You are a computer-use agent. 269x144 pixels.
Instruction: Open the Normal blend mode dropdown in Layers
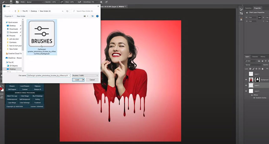click(x=253, y=65)
